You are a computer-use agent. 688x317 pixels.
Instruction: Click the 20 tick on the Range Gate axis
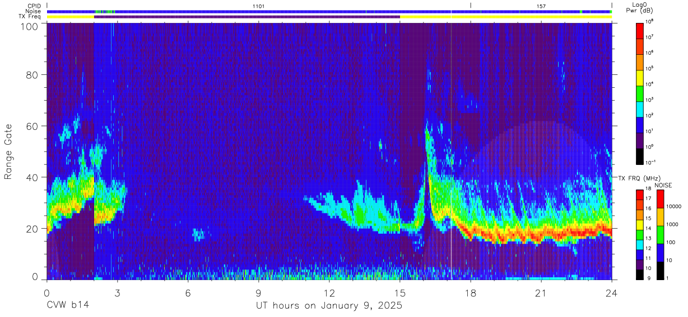32,228
